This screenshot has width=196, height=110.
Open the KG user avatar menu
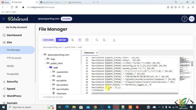click(192, 19)
